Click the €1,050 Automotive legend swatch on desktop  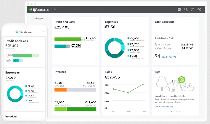pyautogui.click(x=129, y=50)
